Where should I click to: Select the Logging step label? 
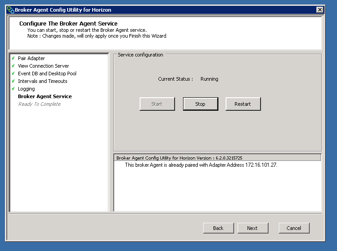[x=26, y=89]
